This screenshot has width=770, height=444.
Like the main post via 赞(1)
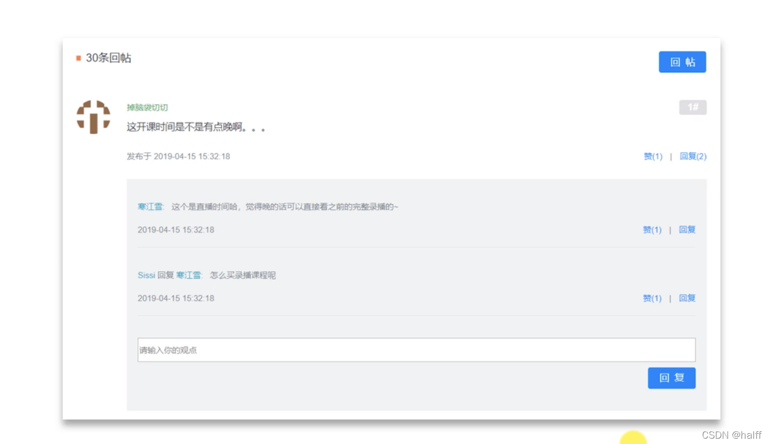[x=653, y=156]
